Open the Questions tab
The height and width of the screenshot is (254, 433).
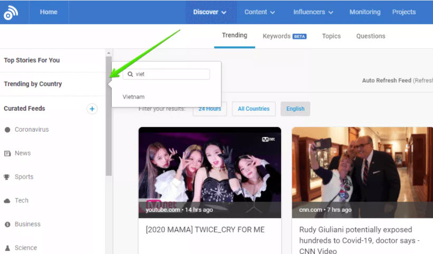pyautogui.click(x=371, y=36)
